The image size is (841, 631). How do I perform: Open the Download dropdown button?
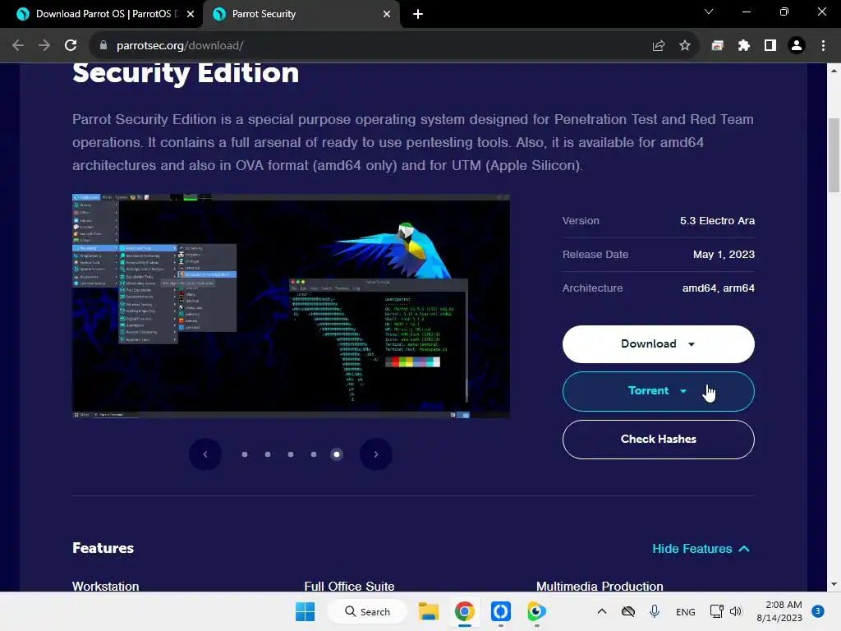pos(658,344)
